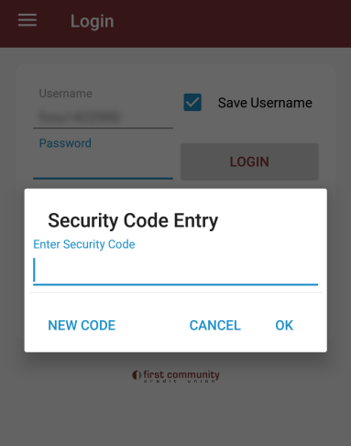Click the Security Code Entry heading
The image size is (351, 446).
(133, 220)
